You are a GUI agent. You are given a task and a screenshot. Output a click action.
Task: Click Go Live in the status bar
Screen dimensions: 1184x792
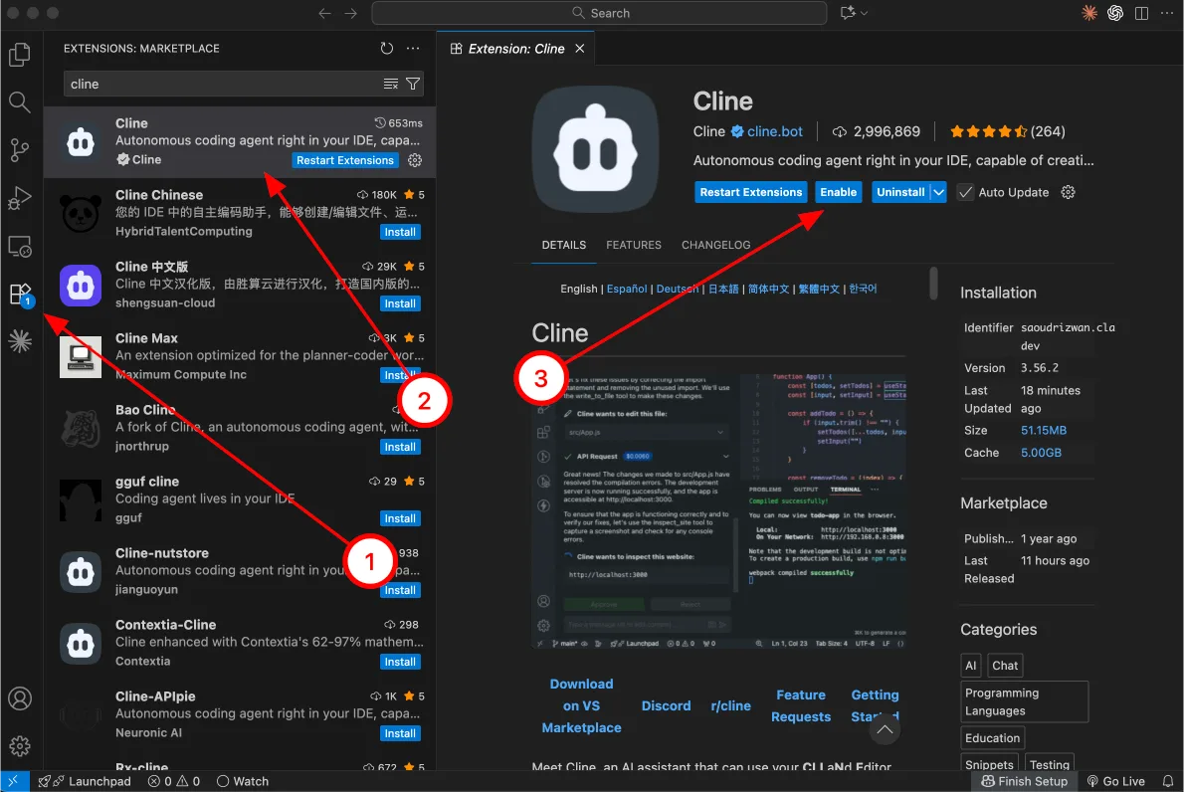click(x=1116, y=781)
